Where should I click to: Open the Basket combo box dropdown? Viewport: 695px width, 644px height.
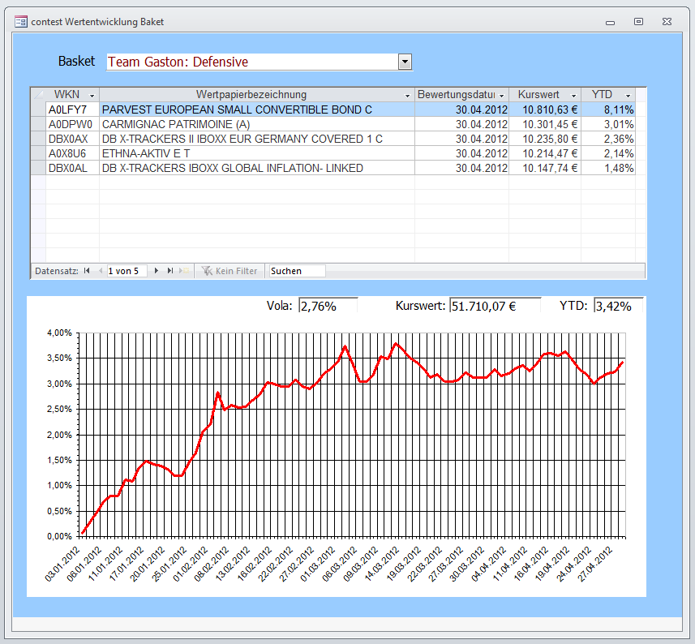point(405,62)
